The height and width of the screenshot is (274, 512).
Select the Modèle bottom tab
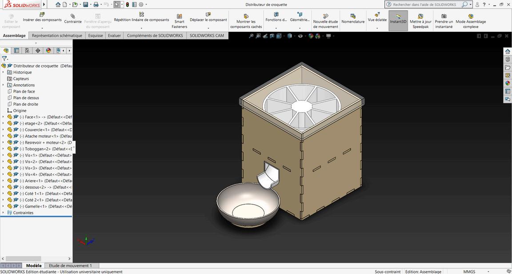coord(34,266)
